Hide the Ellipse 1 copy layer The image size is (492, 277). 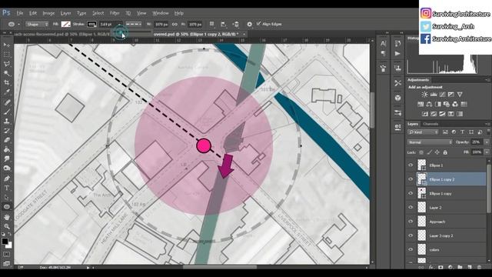point(411,193)
